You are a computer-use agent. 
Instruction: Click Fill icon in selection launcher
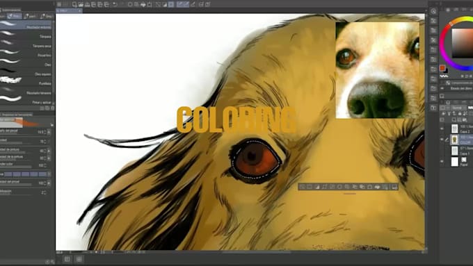(x=378, y=187)
